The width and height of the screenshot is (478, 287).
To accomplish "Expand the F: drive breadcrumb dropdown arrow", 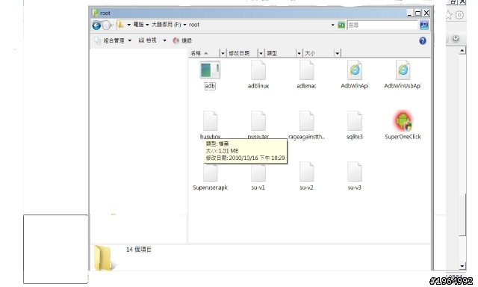I will [x=184, y=25].
